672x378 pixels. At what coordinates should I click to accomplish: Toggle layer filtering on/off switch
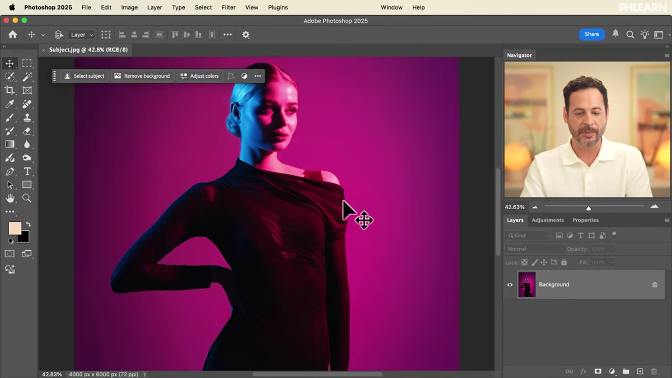click(x=614, y=235)
